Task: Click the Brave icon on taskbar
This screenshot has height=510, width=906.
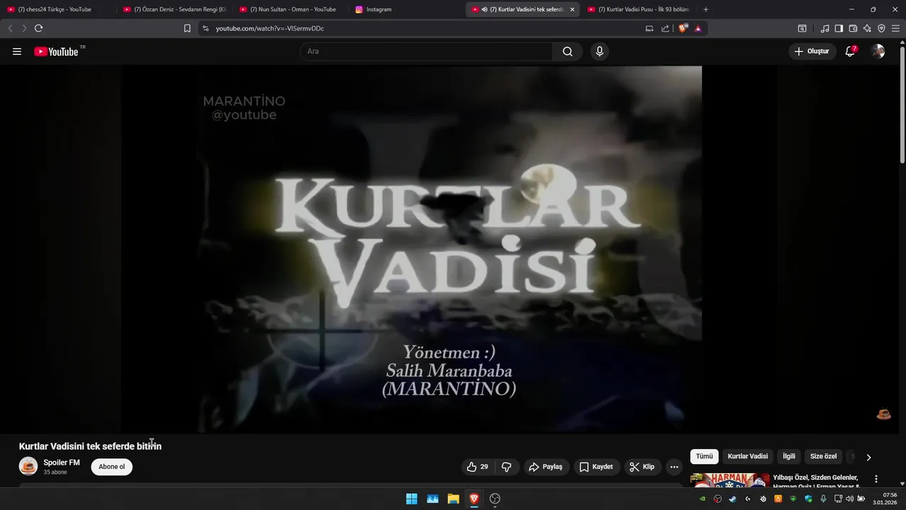Action: pos(474,499)
